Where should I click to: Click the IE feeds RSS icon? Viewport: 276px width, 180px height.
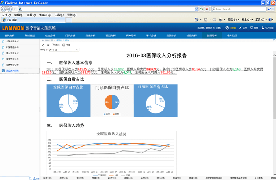[x=206, y=20]
